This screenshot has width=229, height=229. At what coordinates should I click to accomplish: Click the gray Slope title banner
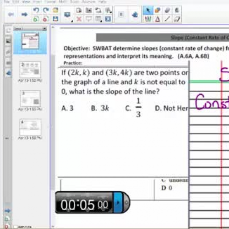point(163,38)
